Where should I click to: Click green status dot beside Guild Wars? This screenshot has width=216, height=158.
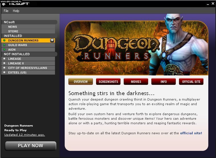4,45
